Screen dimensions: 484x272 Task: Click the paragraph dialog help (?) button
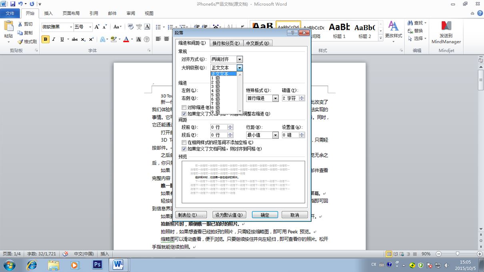point(292,33)
